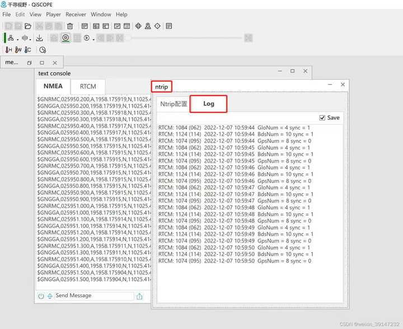This screenshot has width=403, height=329.
Task: Click the send upload icon beside message box
Action: tap(139, 296)
